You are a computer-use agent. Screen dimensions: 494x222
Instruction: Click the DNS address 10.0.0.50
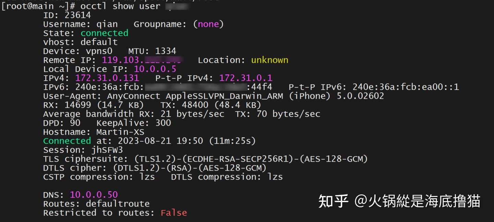pyautogui.click(x=94, y=195)
